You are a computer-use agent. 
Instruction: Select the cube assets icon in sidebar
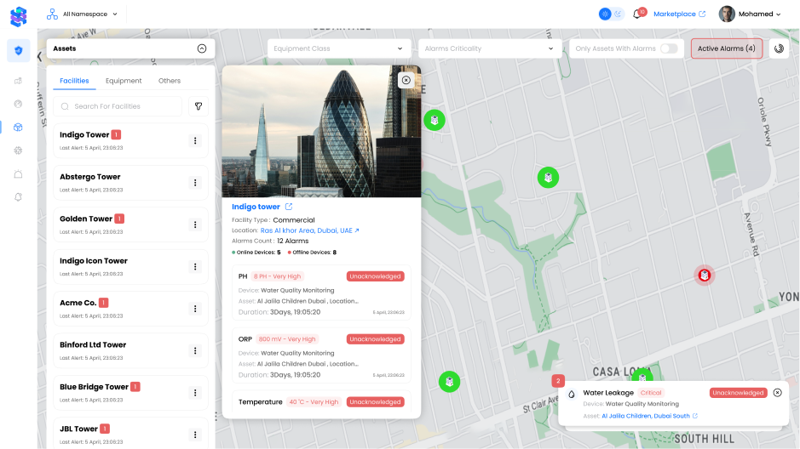point(18,127)
